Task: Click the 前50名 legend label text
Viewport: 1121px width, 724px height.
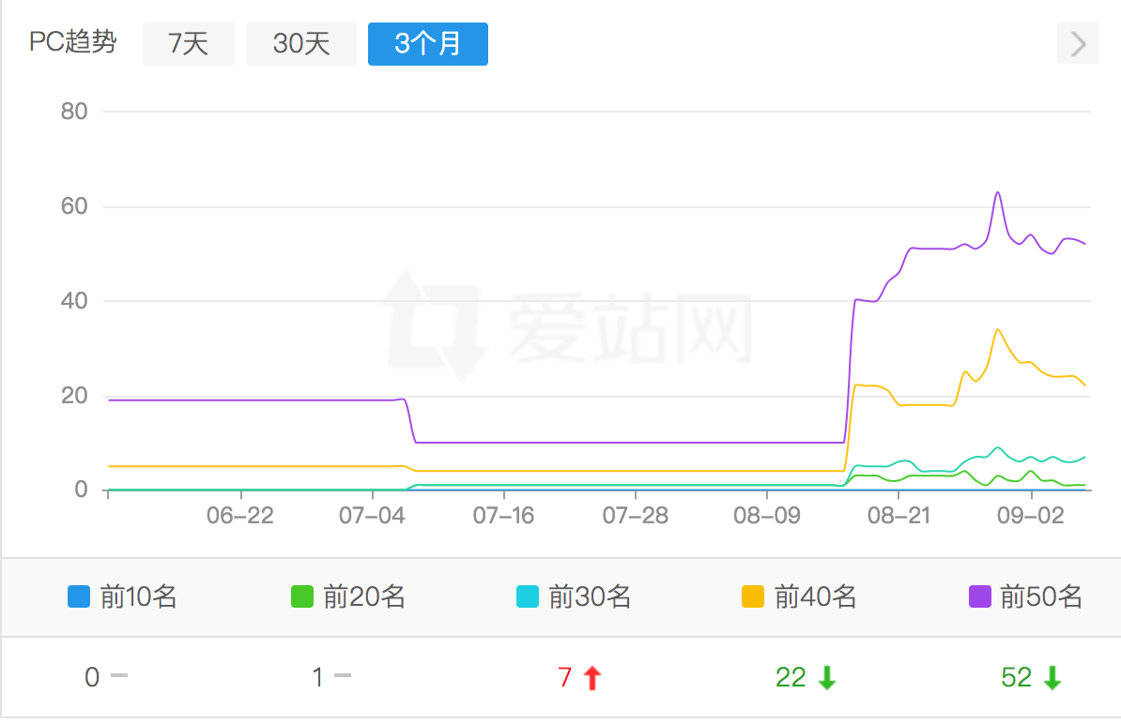Action: (x=1041, y=596)
